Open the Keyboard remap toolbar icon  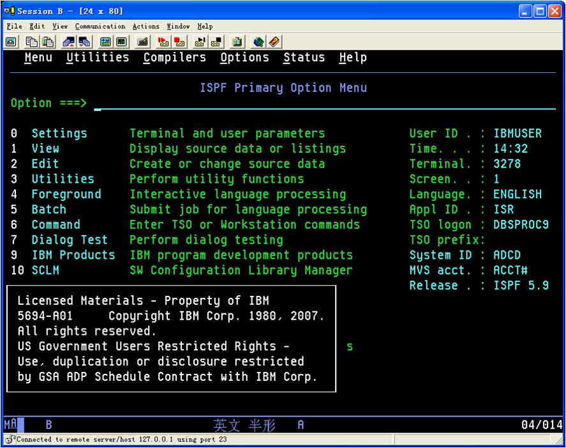142,42
